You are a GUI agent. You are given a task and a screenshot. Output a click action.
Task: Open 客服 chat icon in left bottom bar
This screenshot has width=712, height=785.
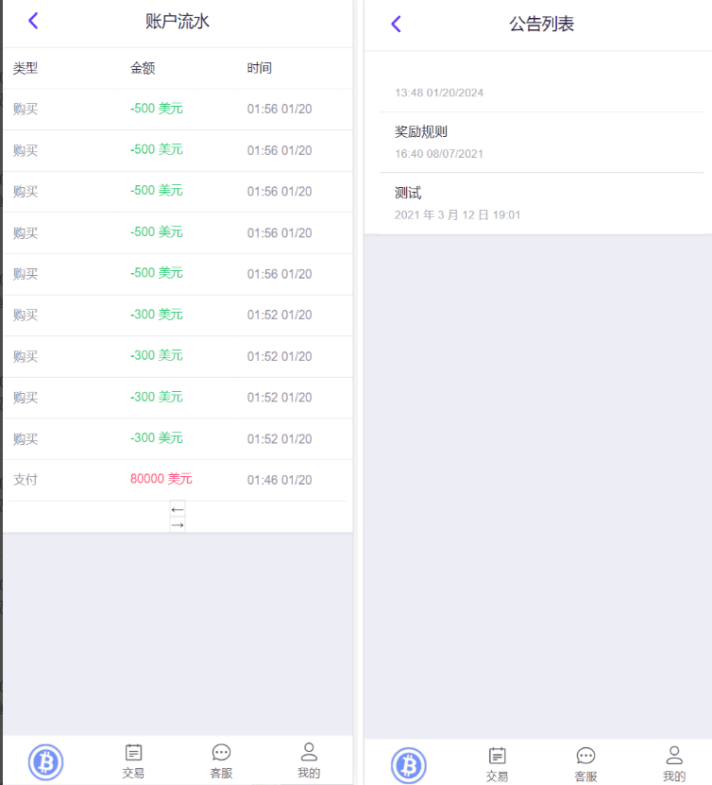pyautogui.click(x=221, y=761)
